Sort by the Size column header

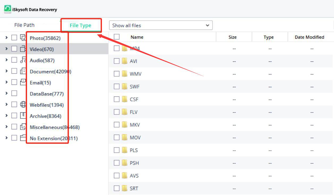coord(232,37)
